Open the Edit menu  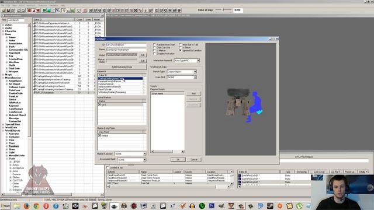8,5
